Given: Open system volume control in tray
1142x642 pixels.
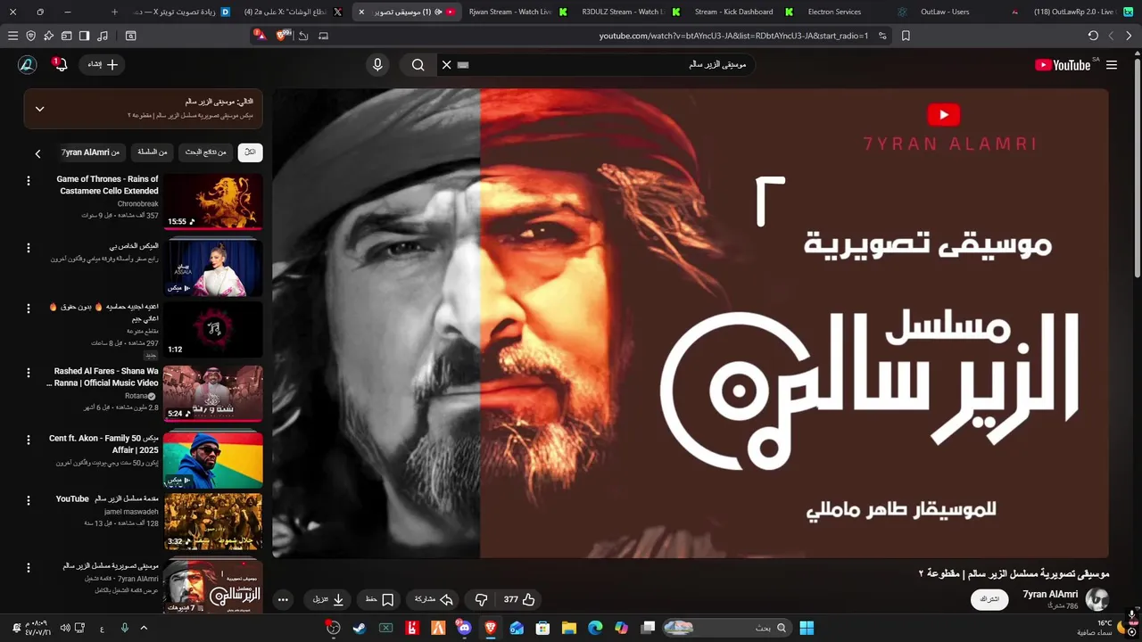Looking at the screenshot, I should point(65,628).
